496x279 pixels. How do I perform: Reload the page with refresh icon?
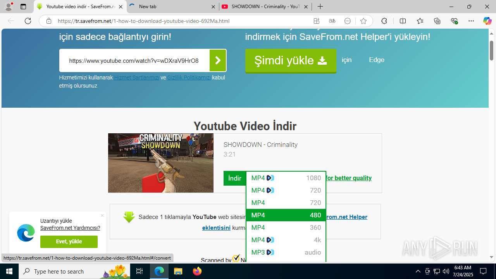[x=28, y=21]
